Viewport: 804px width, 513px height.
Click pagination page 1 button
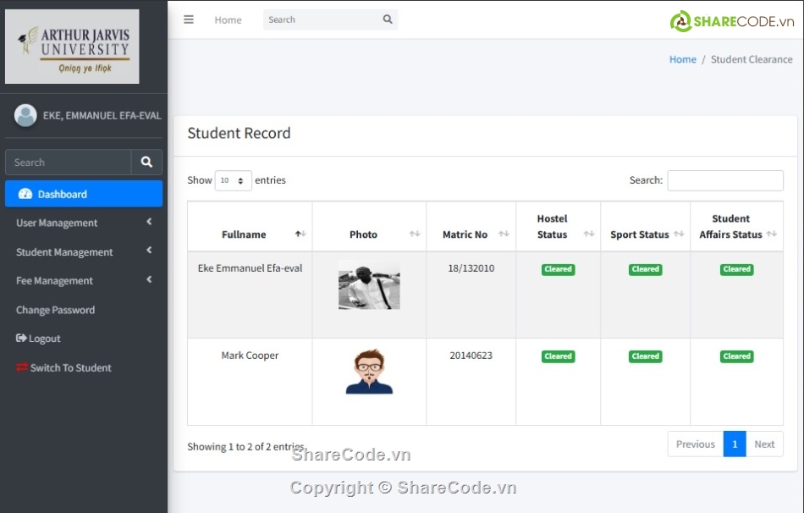coord(735,444)
